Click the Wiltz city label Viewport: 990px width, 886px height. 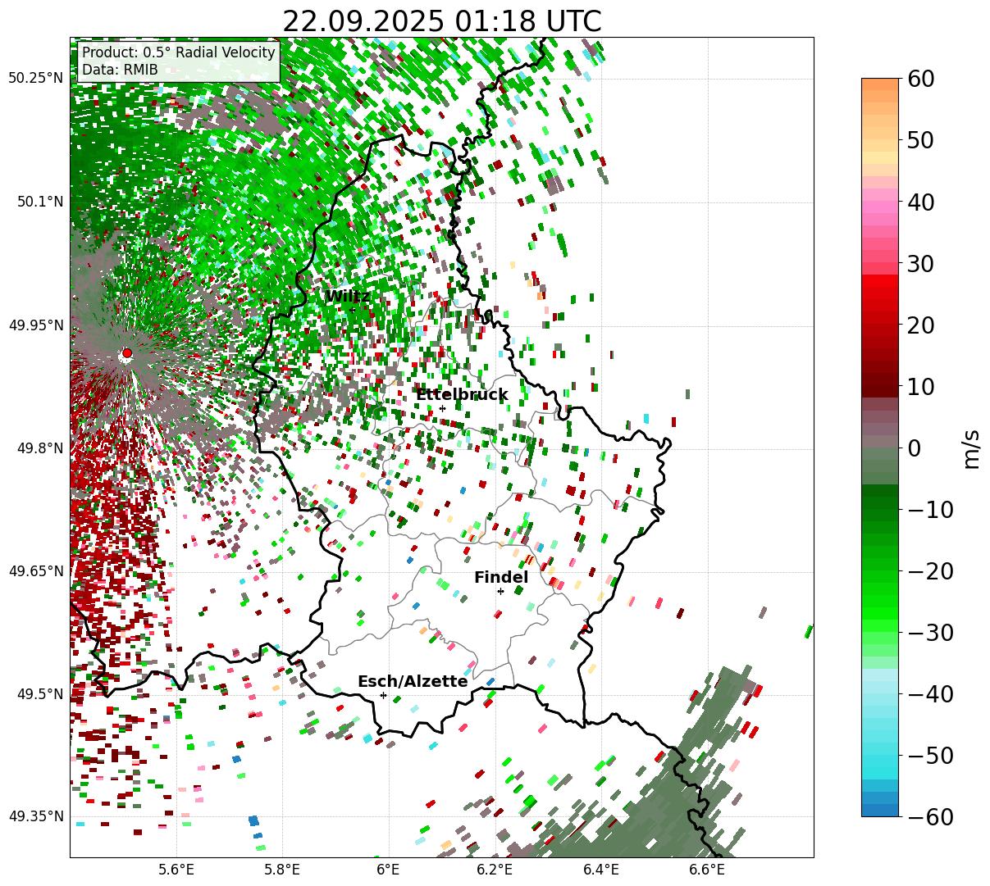pyautogui.click(x=348, y=296)
